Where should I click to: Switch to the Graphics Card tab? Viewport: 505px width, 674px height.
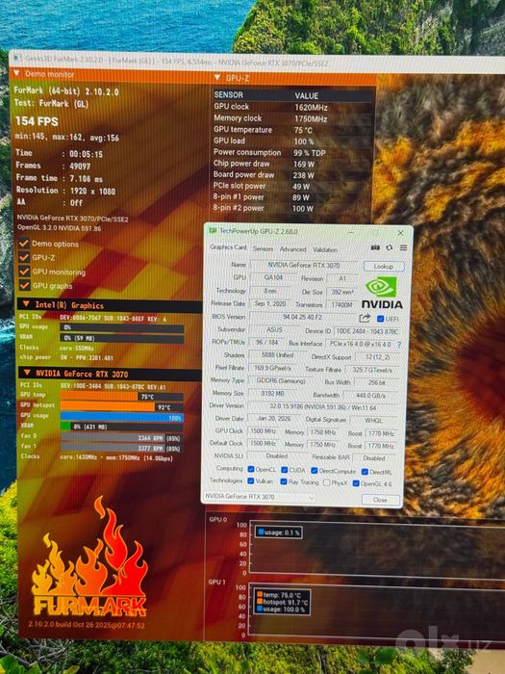(x=228, y=247)
